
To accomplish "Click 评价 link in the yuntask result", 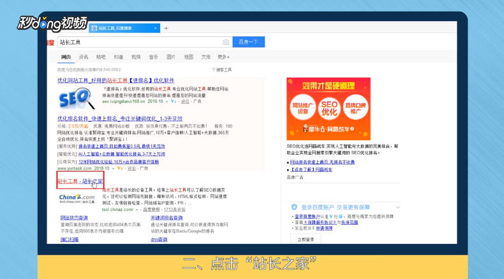I will point(131,168).
